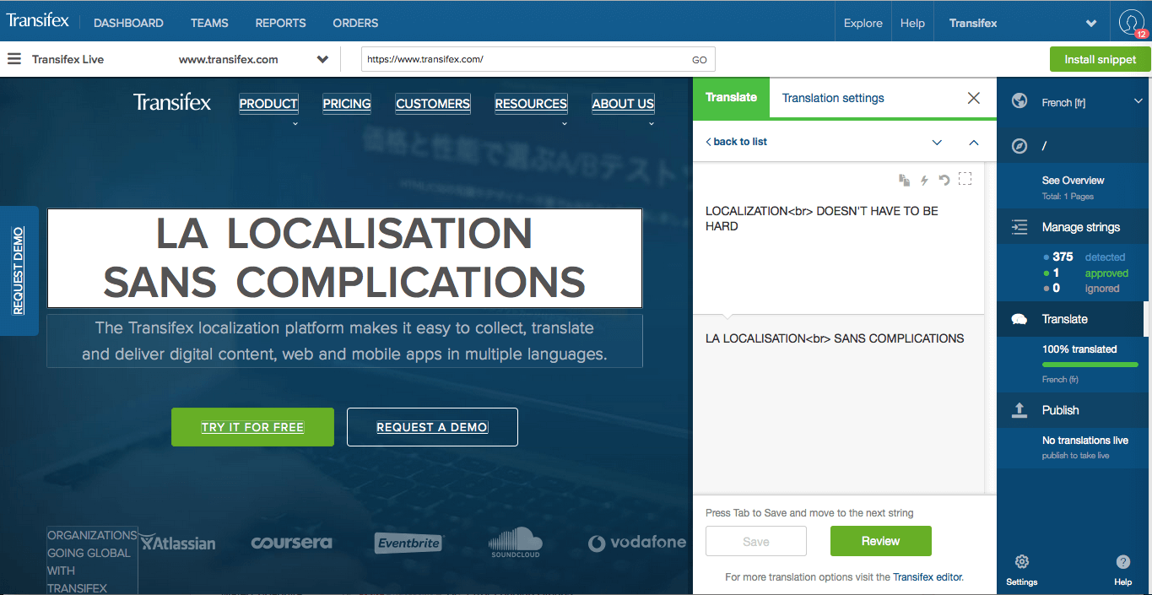The width and height of the screenshot is (1152, 595).
Task: Open the www.transifex.com site dropdown
Action: pyautogui.click(x=322, y=59)
